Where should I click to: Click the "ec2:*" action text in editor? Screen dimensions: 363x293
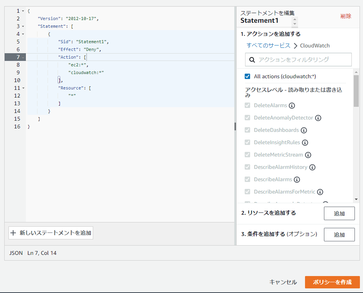click(x=77, y=65)
